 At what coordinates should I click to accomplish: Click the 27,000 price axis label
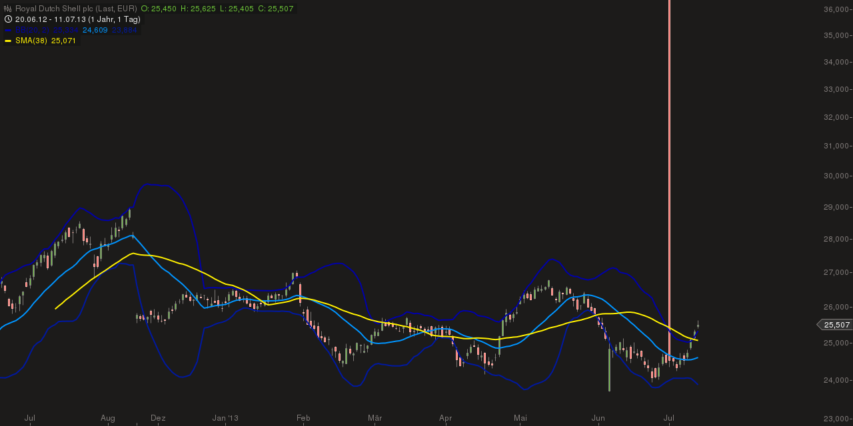pyautogui.click(x=836, y=272)
